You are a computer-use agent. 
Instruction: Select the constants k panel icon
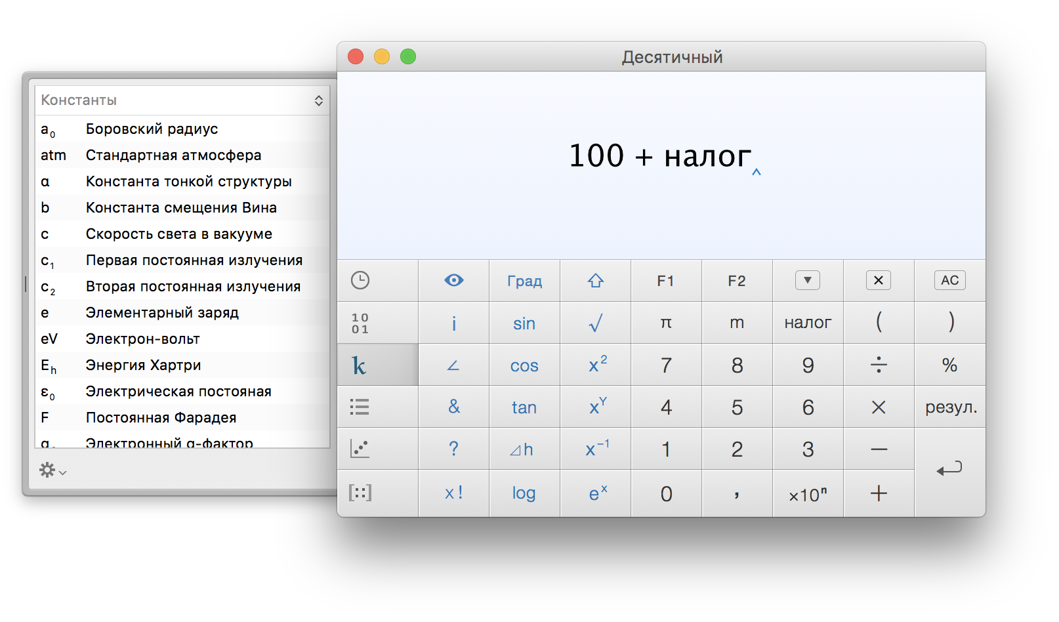tap(378, 365)
